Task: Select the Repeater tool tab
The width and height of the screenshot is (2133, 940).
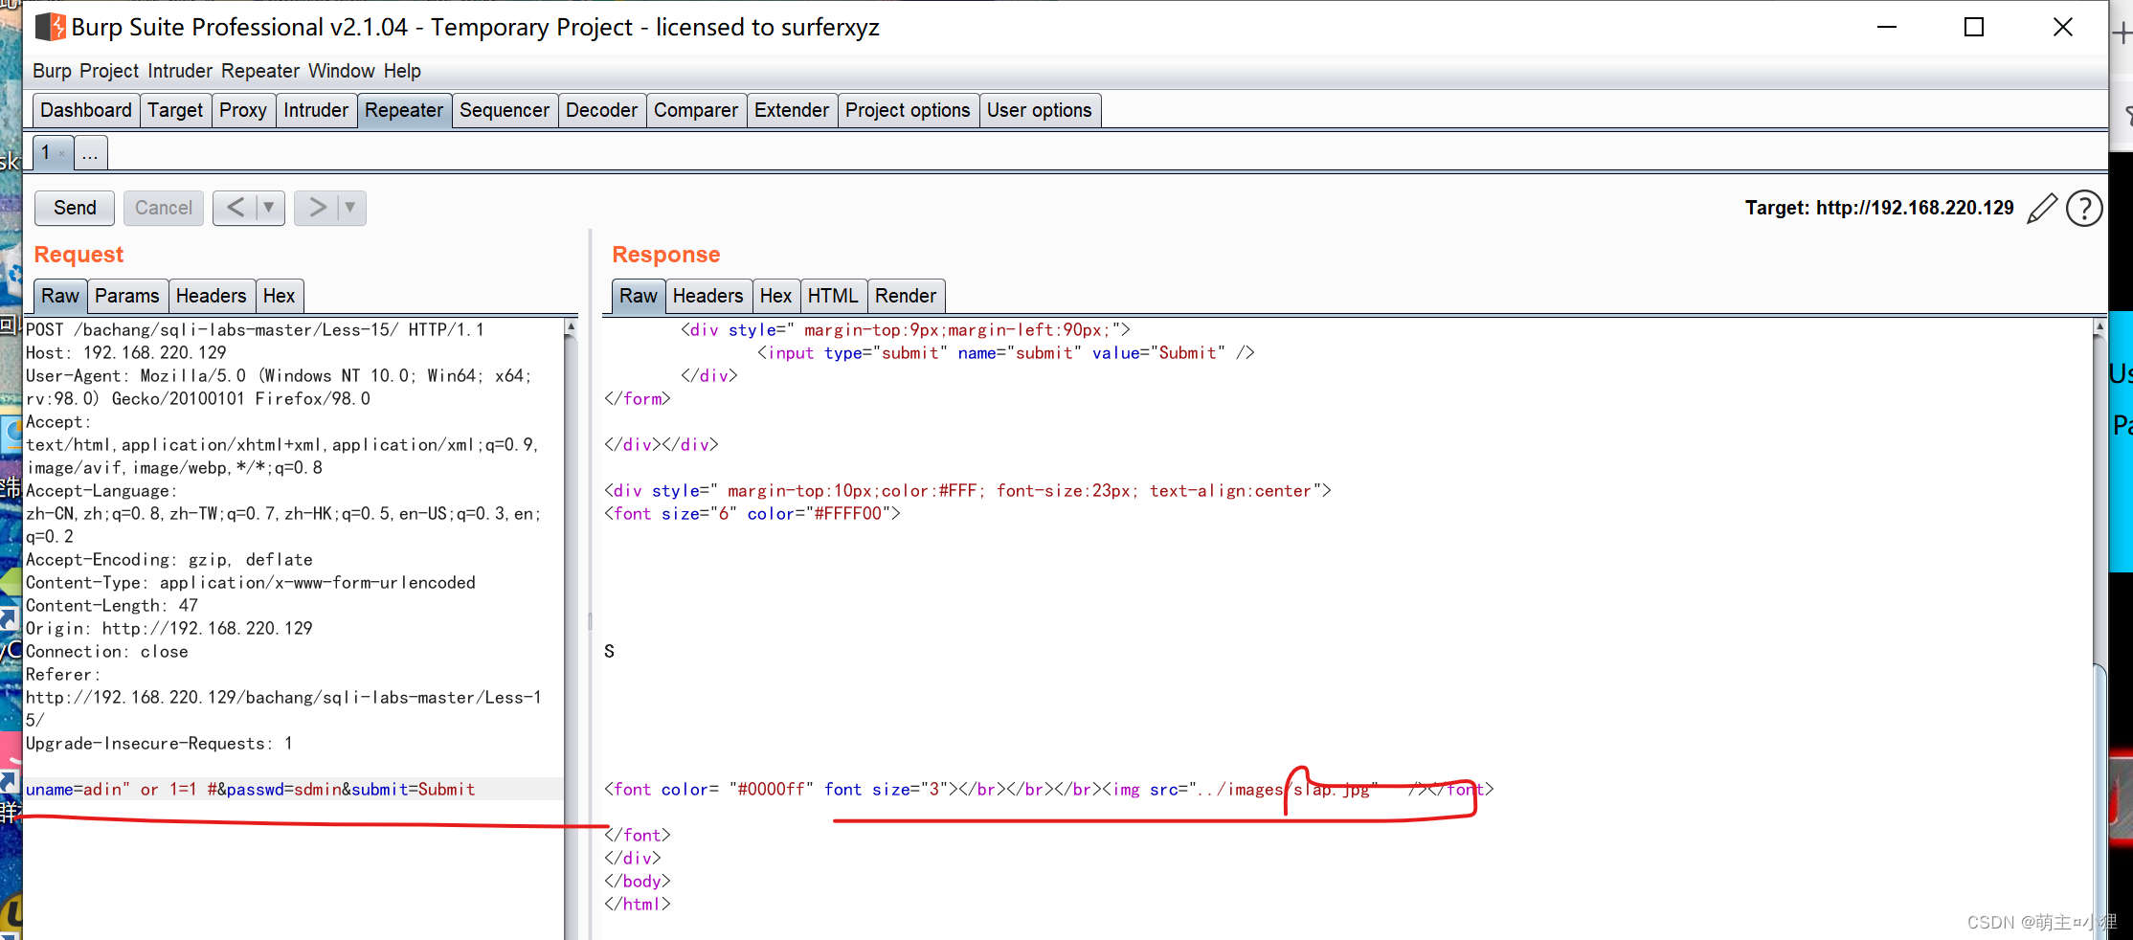Action: click(x=404, y=110)
